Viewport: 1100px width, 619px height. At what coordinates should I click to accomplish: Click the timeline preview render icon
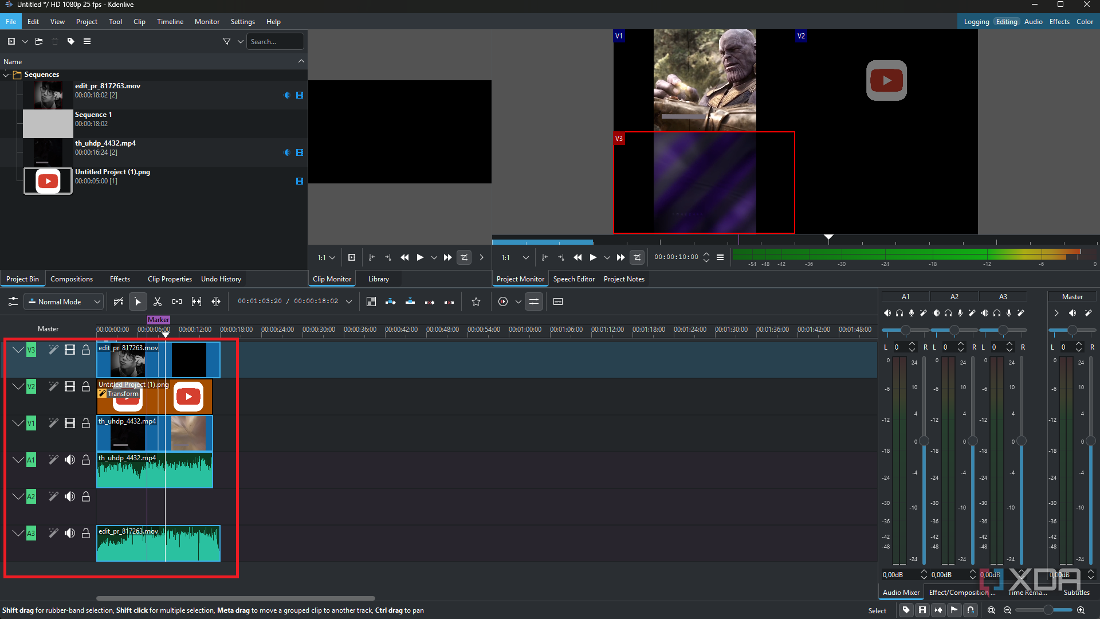pyautogui.click(x=503, y=301)
